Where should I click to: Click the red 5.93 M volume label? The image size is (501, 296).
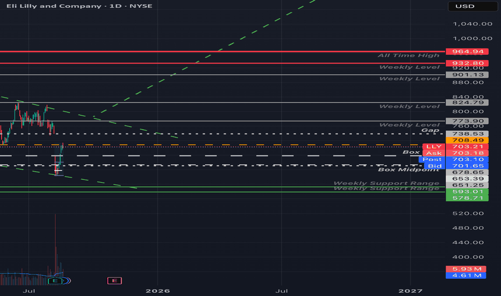[x=466, y=269]
